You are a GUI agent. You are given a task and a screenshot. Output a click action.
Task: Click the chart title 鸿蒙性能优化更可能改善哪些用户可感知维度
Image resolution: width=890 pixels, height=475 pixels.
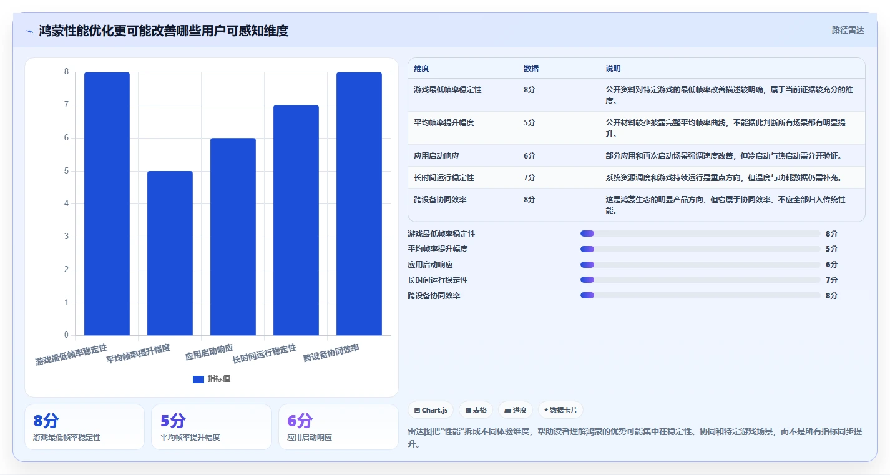point(164,31)
